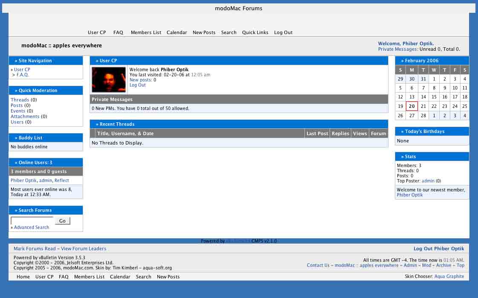The image size is (478, 298).
Task: Click the CMPS v2.1.0 powered-by link
Action: [x=264, y=241]
